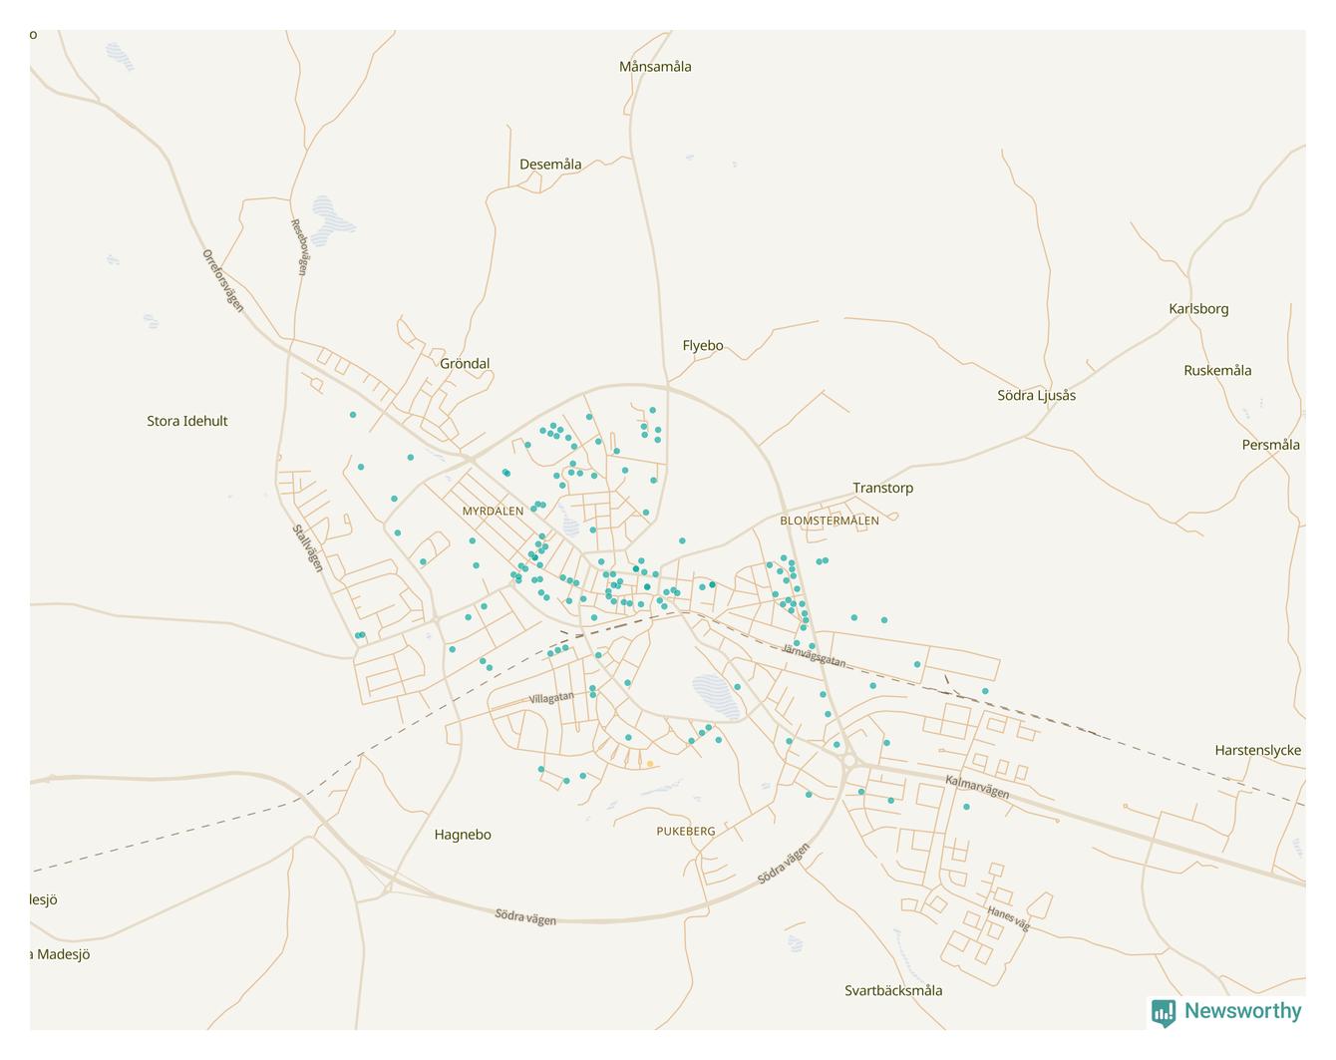
Task: Open the Newsworthy text link
Action: [1242, 1011]
